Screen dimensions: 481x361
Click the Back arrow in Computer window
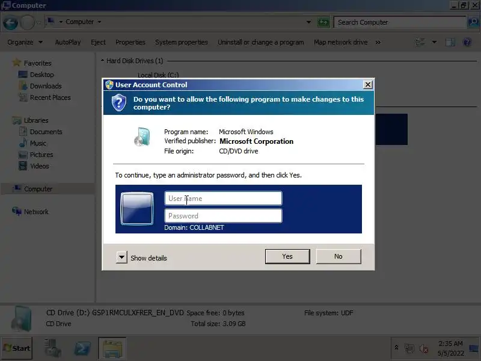click(x=10, y=22)
